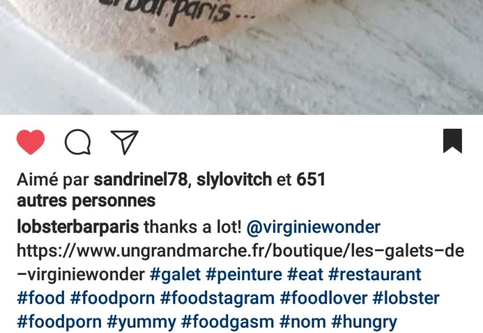Viewport: 483px width, 333px height.
Task: Tap the paper plane share icon
Action: point(124,142)
